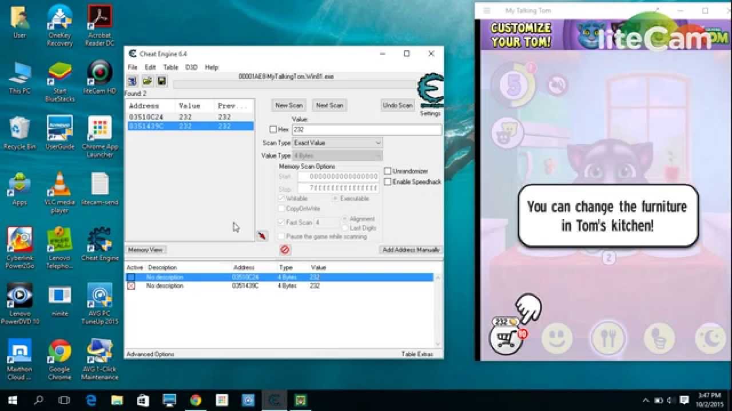This screenshot has width=732, height=411.
Task: Toggle Active box for address 03510C24
Action: 131,277
